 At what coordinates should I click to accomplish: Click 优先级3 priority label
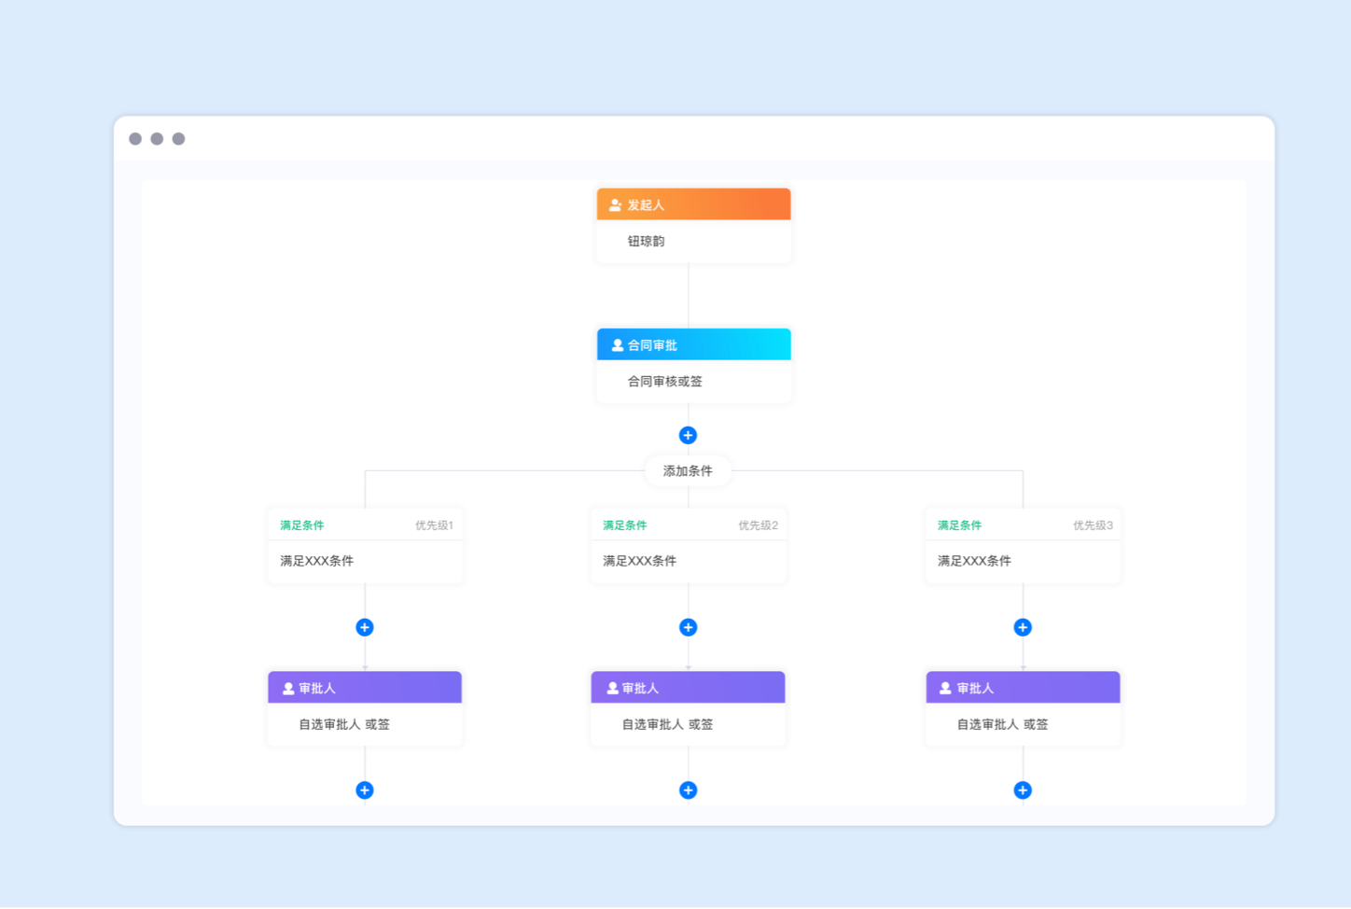[x=1093, y=525]
